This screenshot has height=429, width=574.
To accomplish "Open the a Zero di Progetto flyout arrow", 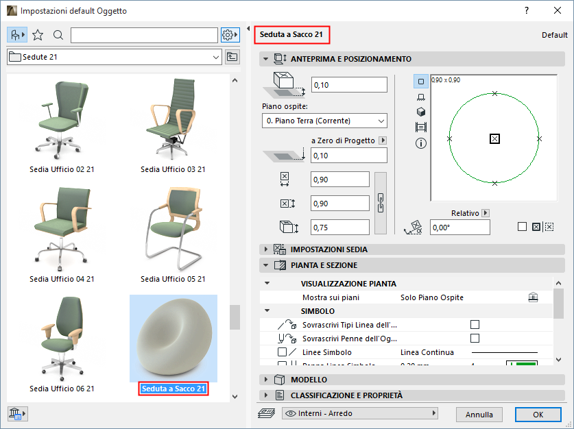I will point(383,140).
